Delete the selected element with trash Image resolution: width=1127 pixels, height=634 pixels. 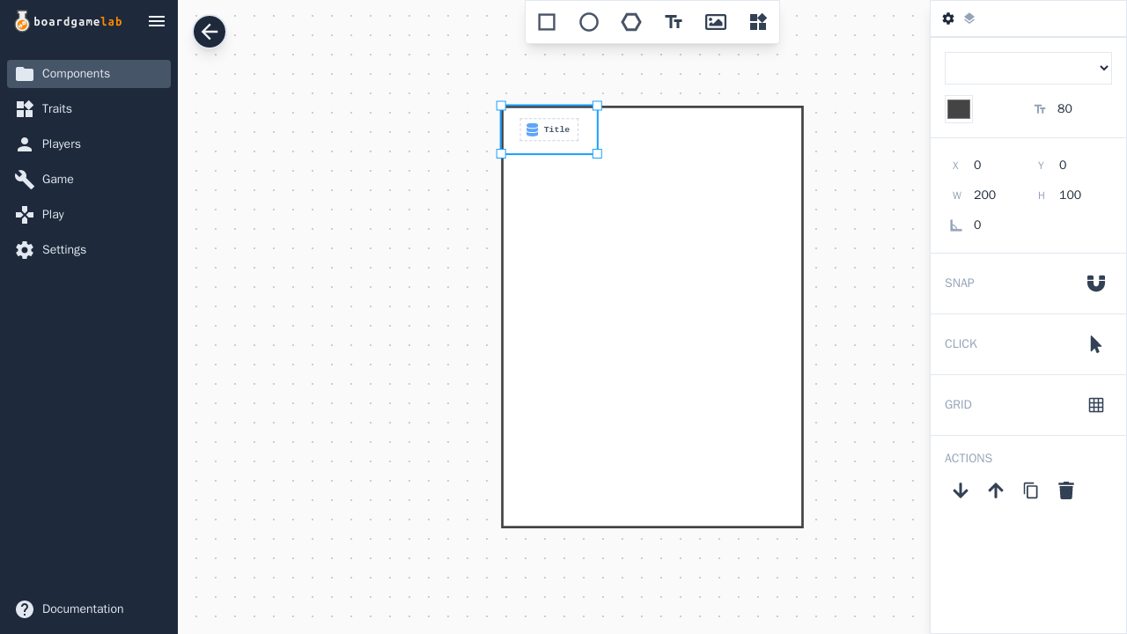click(x=1066, y=490)
